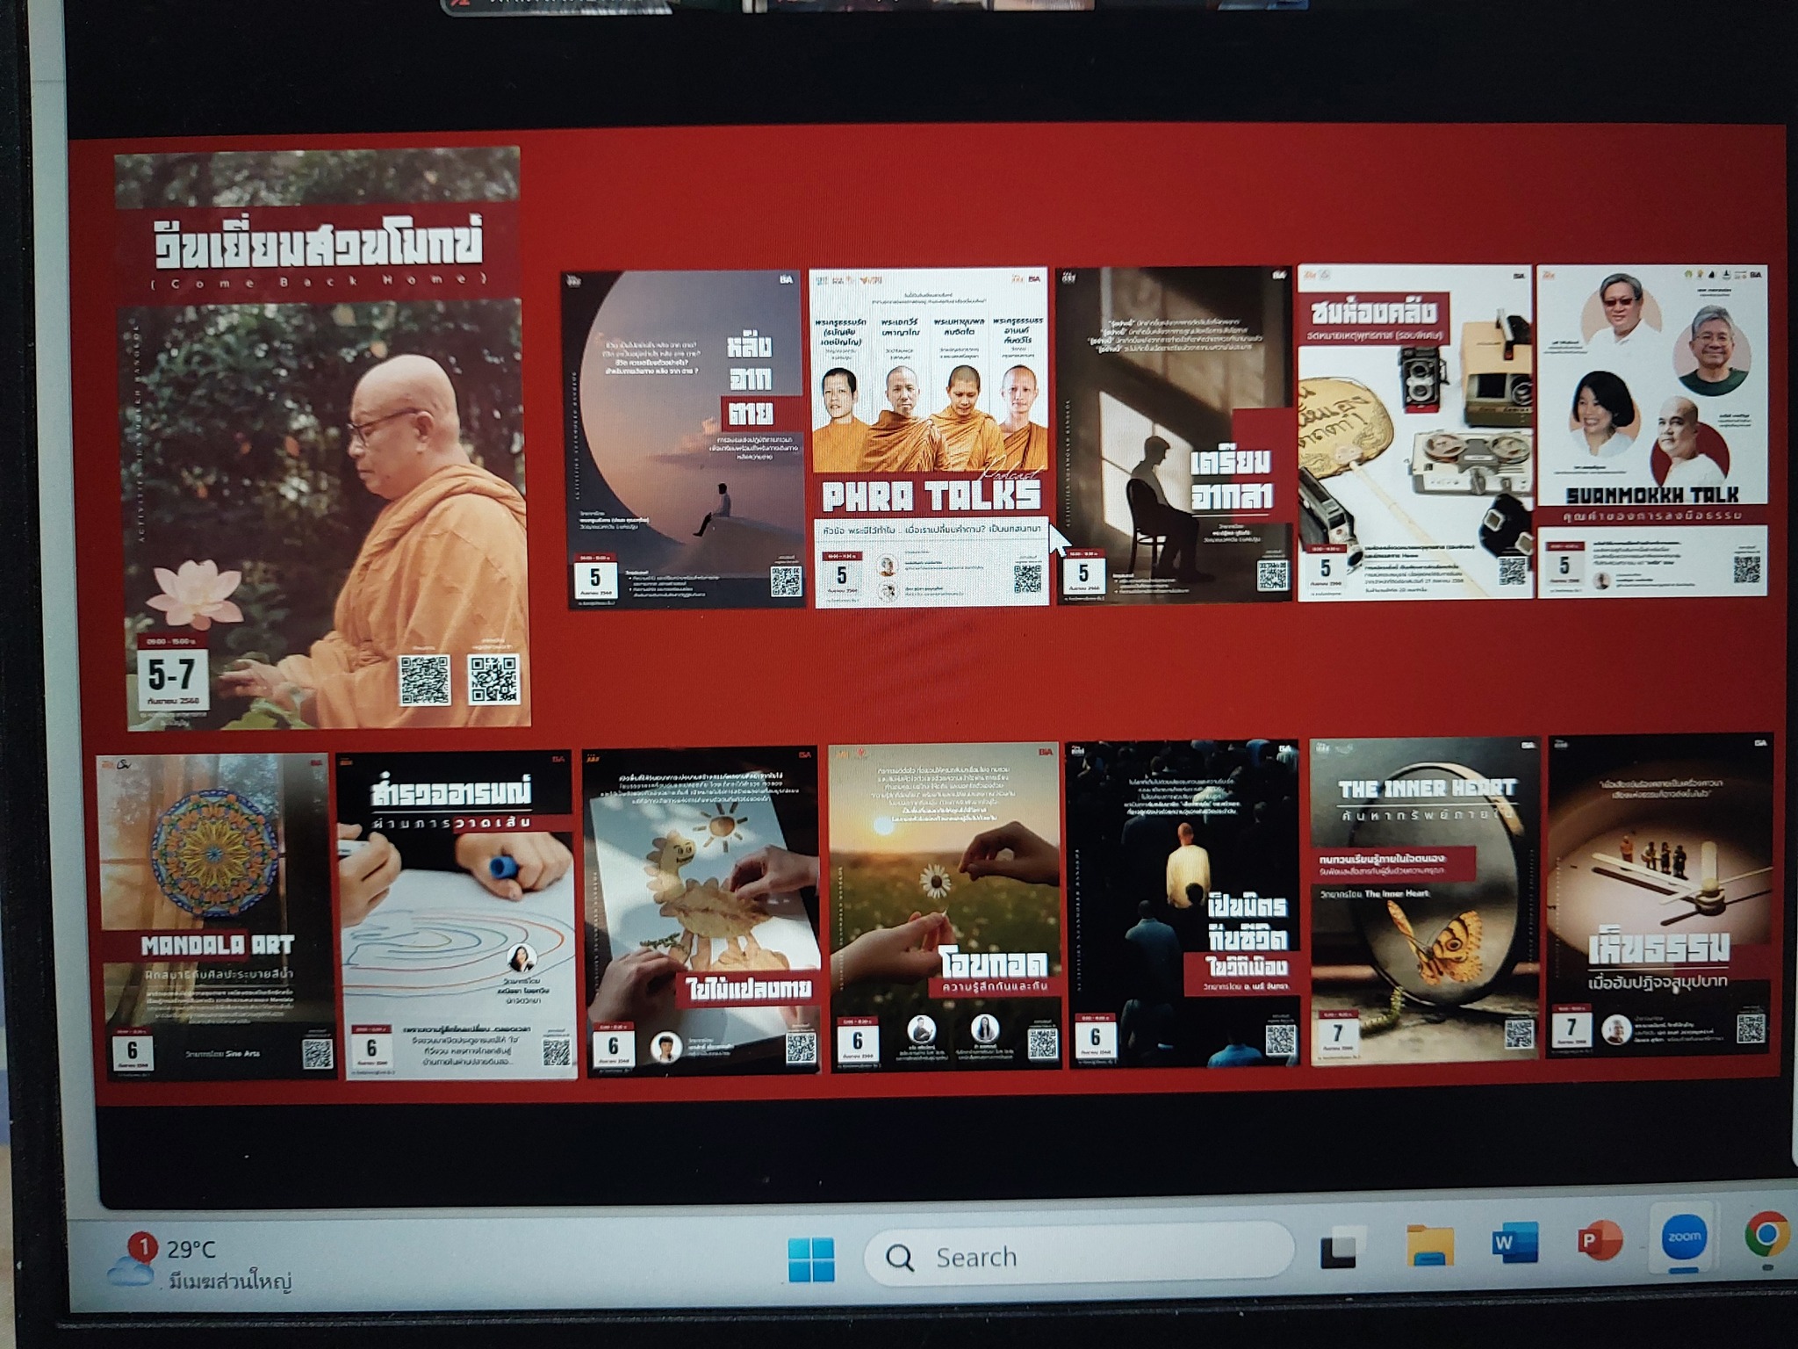The width and height of the screenshot is (1798, 1349).
Task: Click the man silhouette in chair poster
Action: (1175, 435)
